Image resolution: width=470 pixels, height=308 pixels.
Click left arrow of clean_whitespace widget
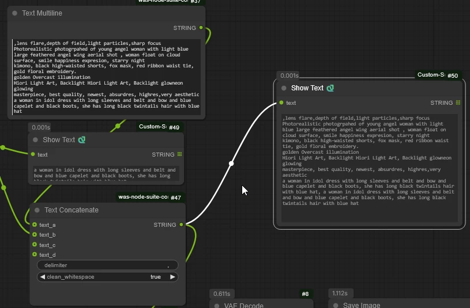(x=43, y=277)
